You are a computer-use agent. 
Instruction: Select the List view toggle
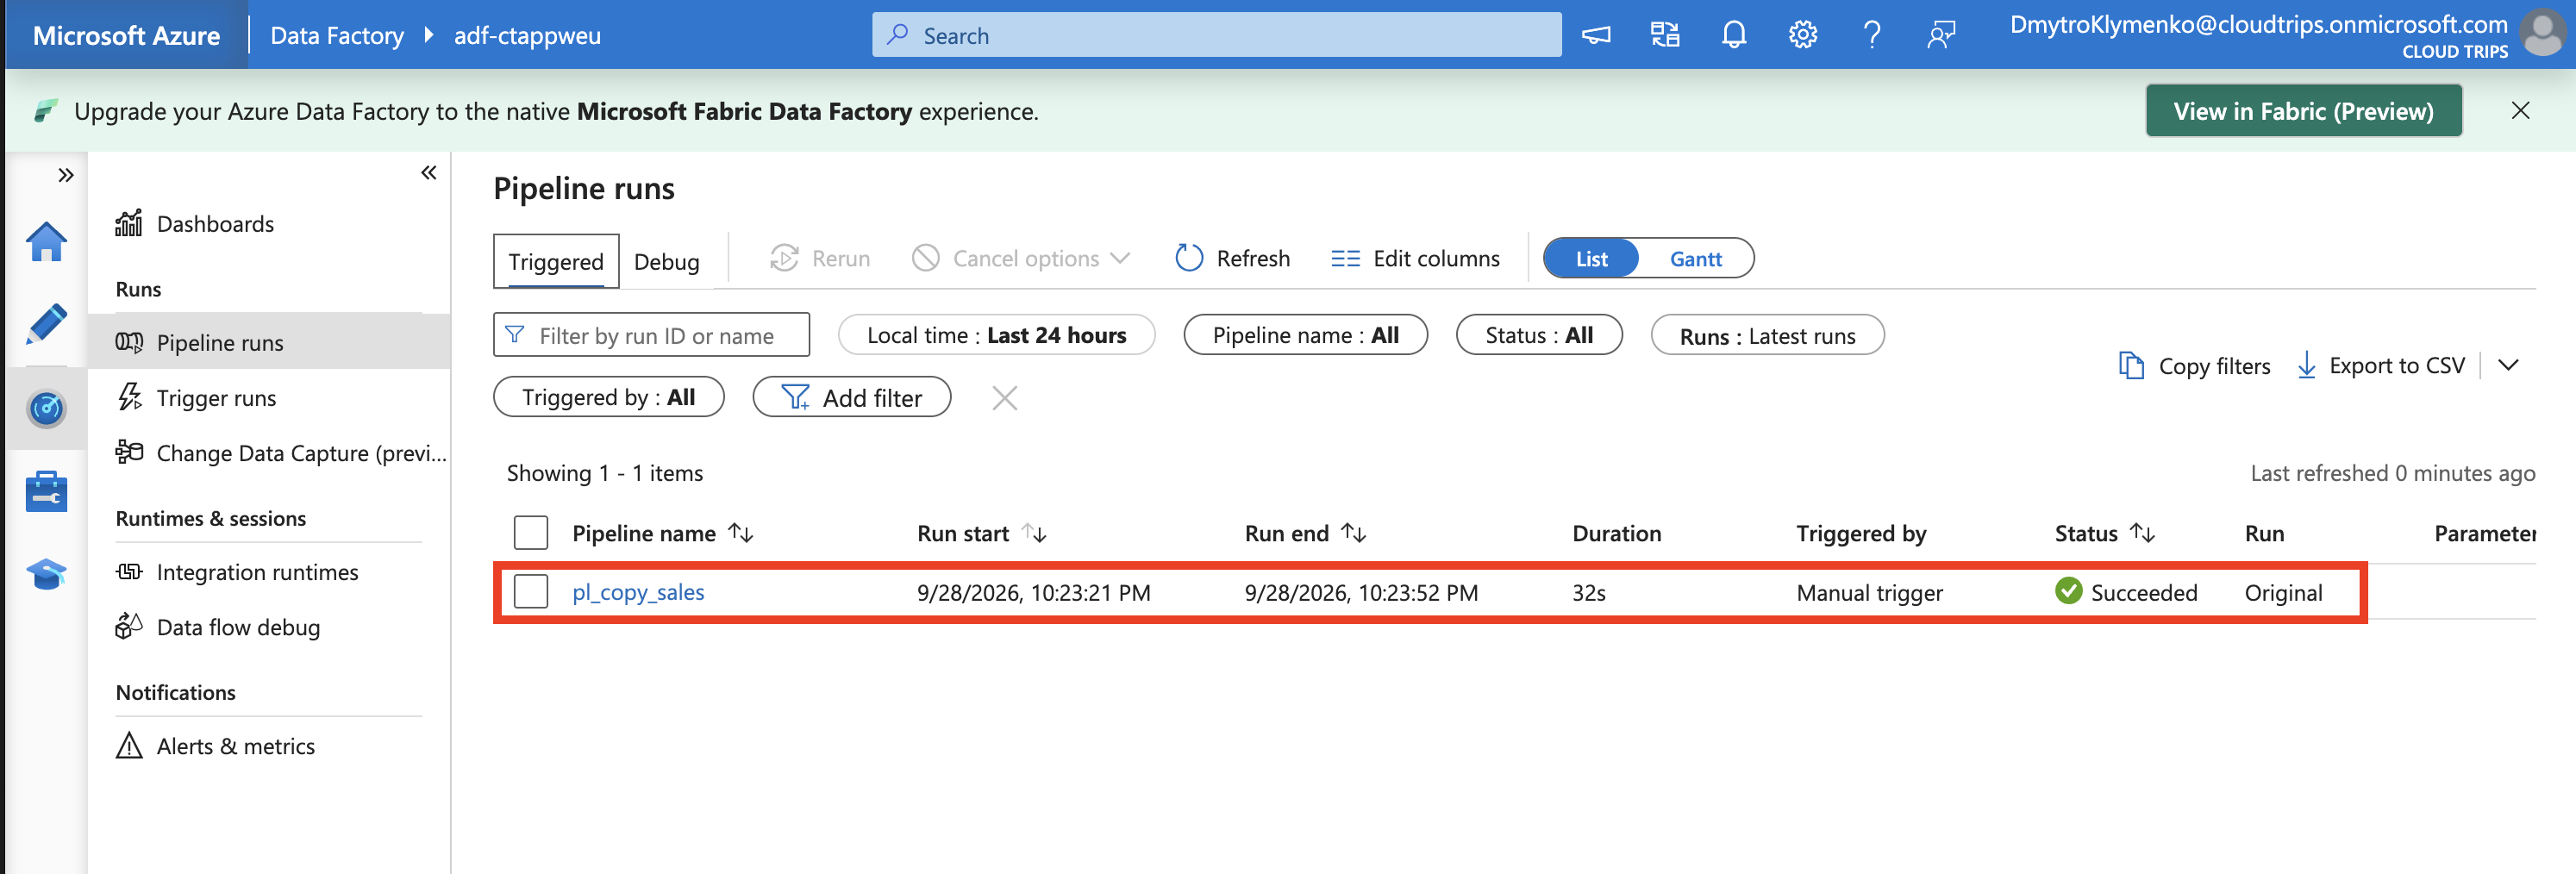click(x=1591, y=258)
